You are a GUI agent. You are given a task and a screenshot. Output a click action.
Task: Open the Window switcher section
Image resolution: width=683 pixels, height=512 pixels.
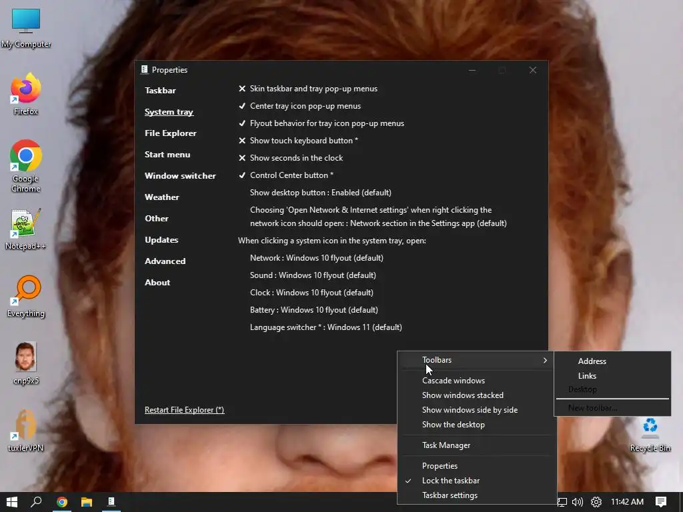point(180,176)
